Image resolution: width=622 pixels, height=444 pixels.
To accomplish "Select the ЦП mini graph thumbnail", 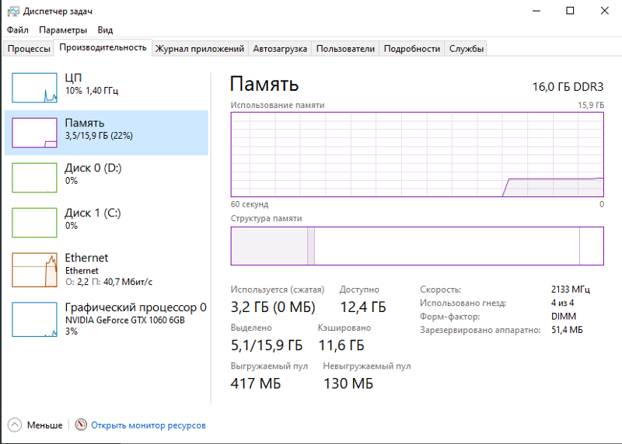I will [x=34, y=88].
